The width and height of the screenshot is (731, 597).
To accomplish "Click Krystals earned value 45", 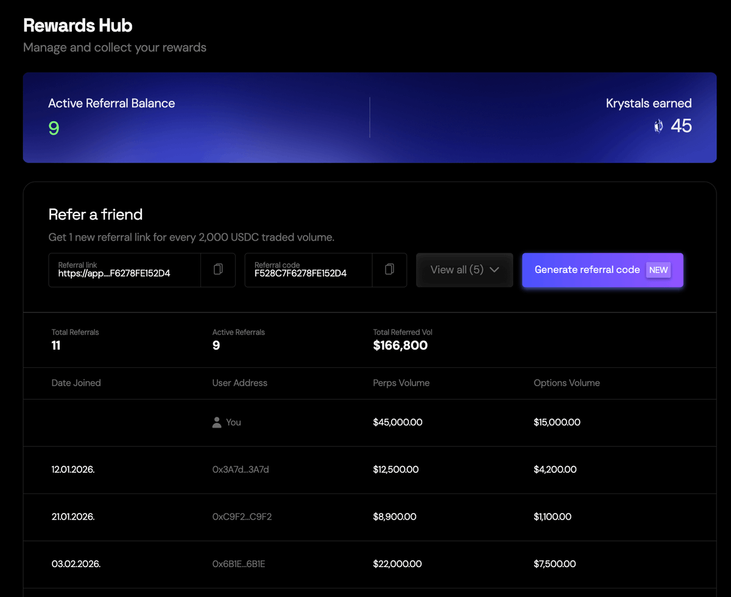I will 681,126.
